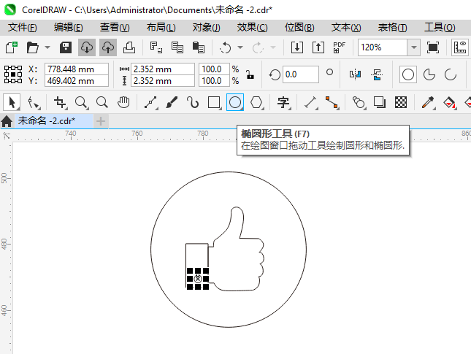471x354 pixels.
Task: Mirror the object vertically
Action: (x=376, y=74)
